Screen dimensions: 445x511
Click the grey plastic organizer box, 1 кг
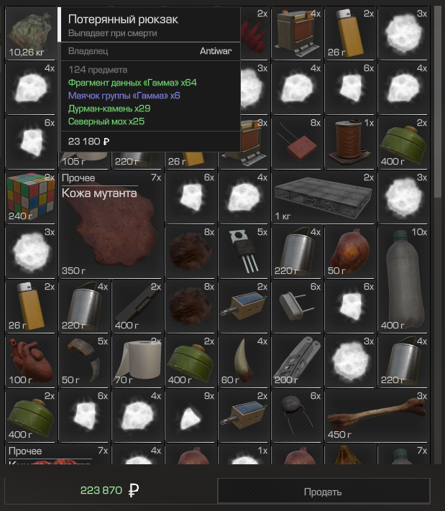tap(324, 197)
